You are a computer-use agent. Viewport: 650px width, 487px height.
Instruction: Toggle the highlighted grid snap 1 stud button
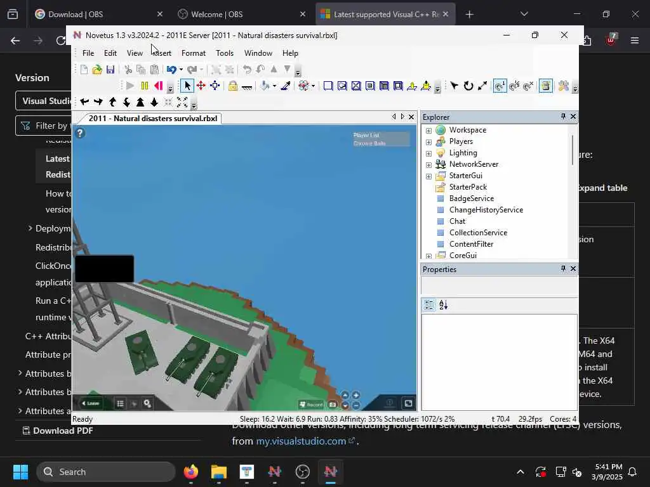tap(500, 86)
